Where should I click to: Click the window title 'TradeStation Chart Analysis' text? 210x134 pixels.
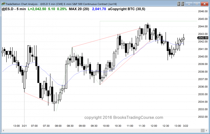(22, 4)
